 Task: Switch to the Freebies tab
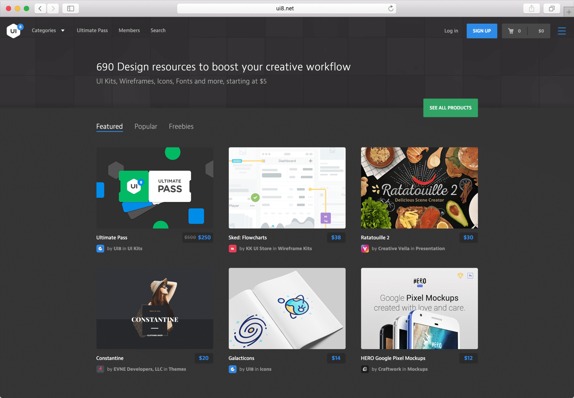181,126
